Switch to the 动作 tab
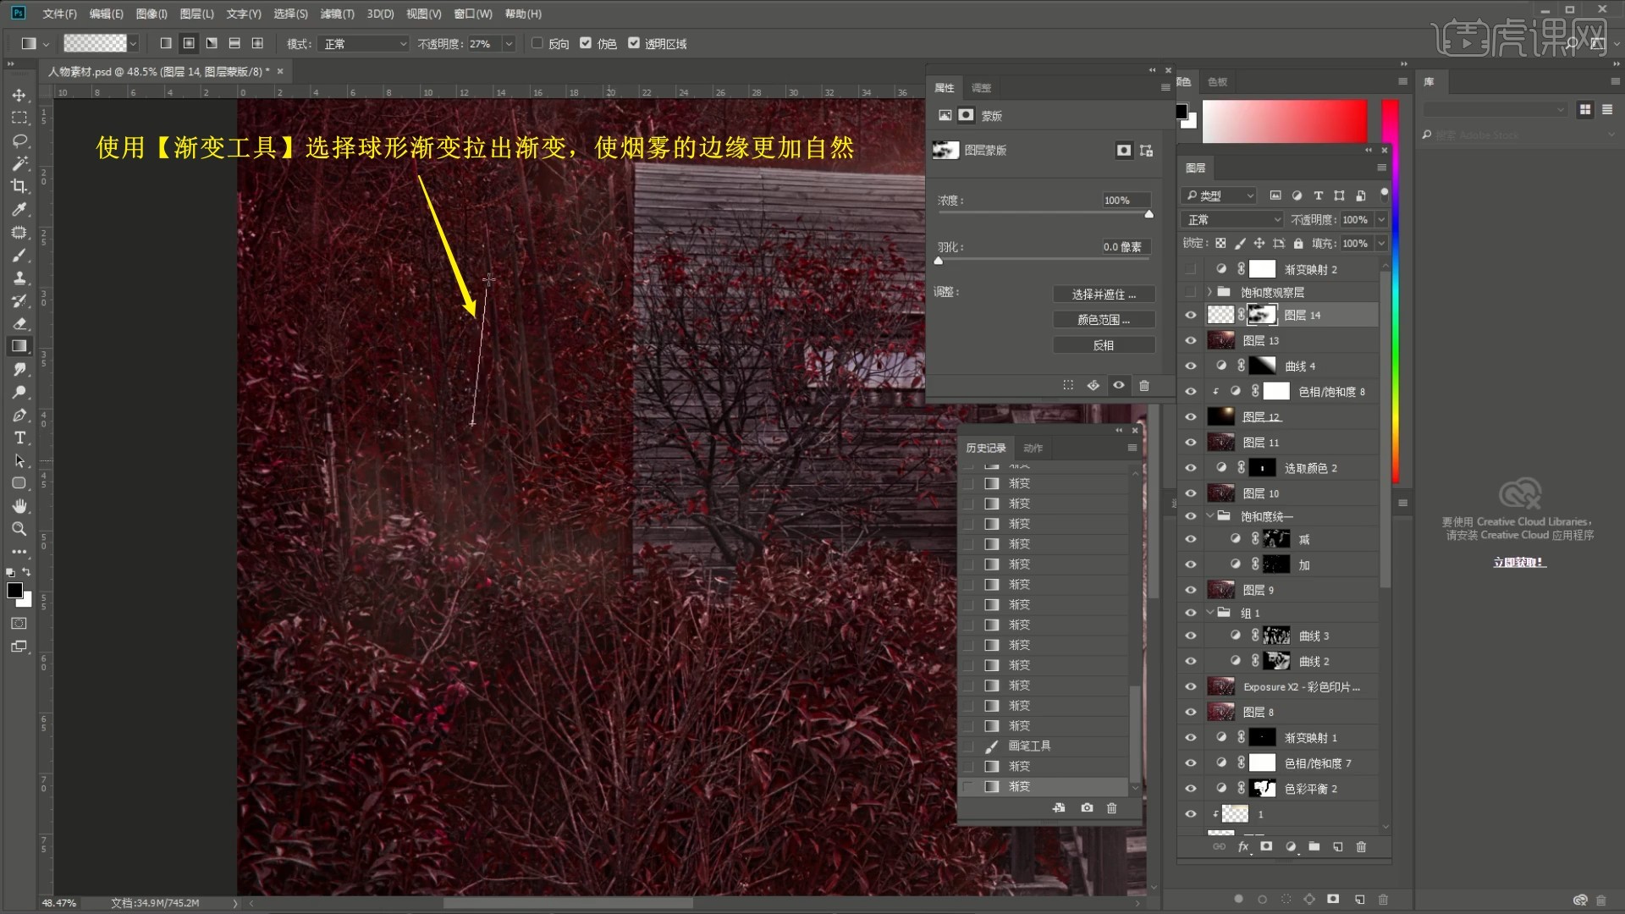This screenshot has width=1625, height=914. tap(1033, 448)
